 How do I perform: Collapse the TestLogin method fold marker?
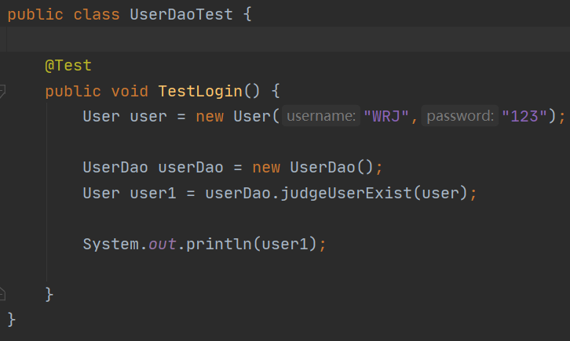pos(3,91)
